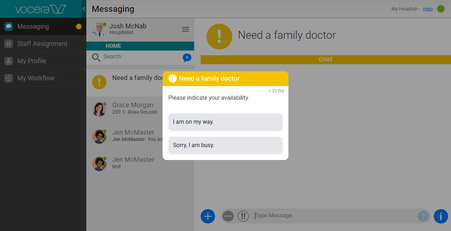Send the message with the up arrow icon
The width and height of the screenshot is (451, 231).
(x=423, y=216)
